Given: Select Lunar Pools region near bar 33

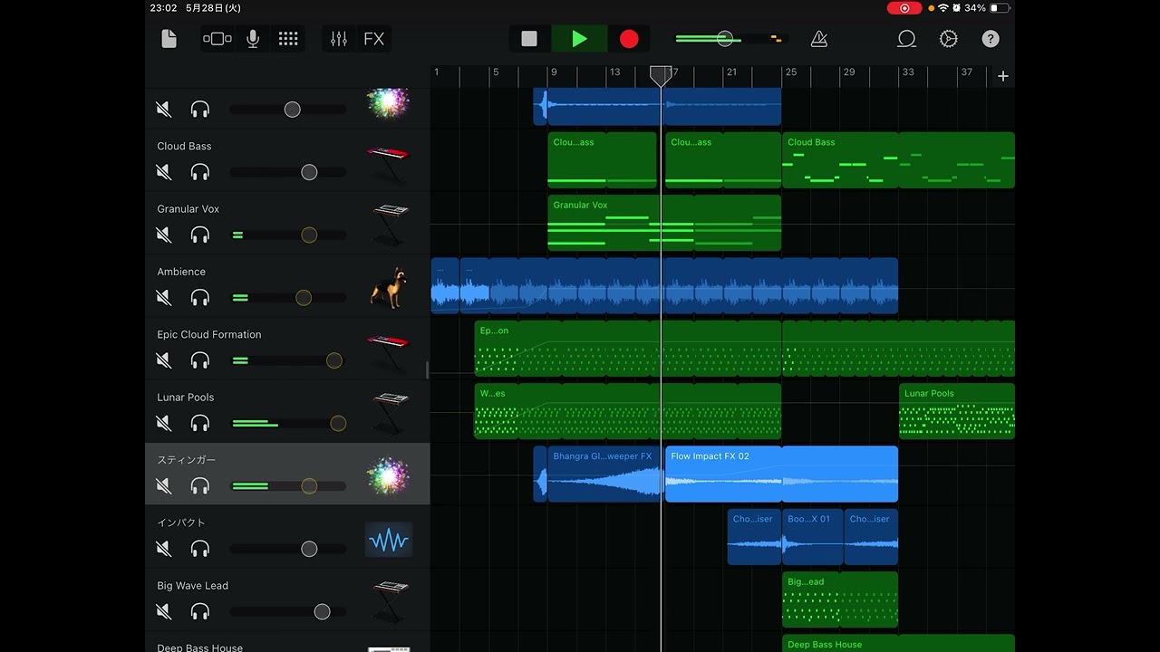Looking at the screenshot, I should (x=957, y=411).
